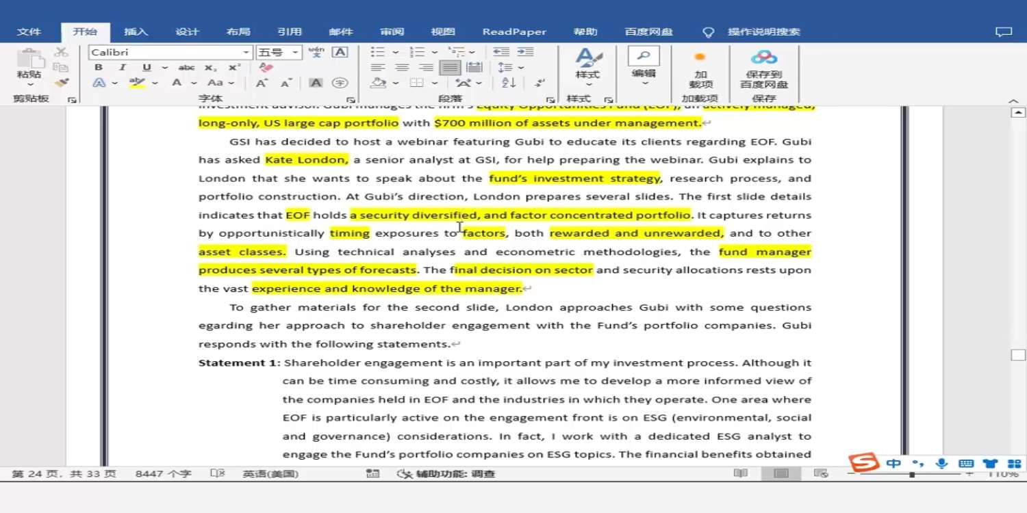Click the comments speech bubble icon
Screen dimensions: 1027x513
1003,32
